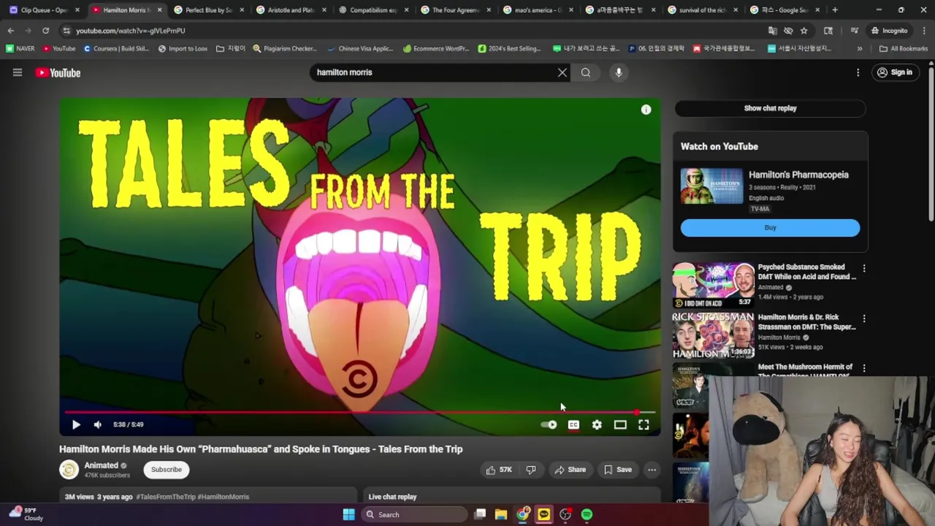
Task: Dislike this video
Action: (x=531, y=470)
